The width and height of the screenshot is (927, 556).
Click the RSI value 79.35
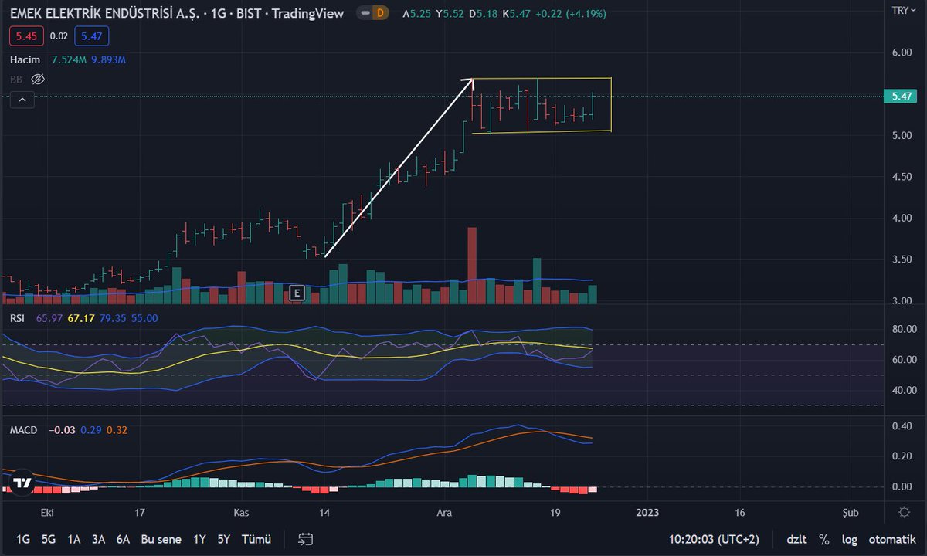113,318
